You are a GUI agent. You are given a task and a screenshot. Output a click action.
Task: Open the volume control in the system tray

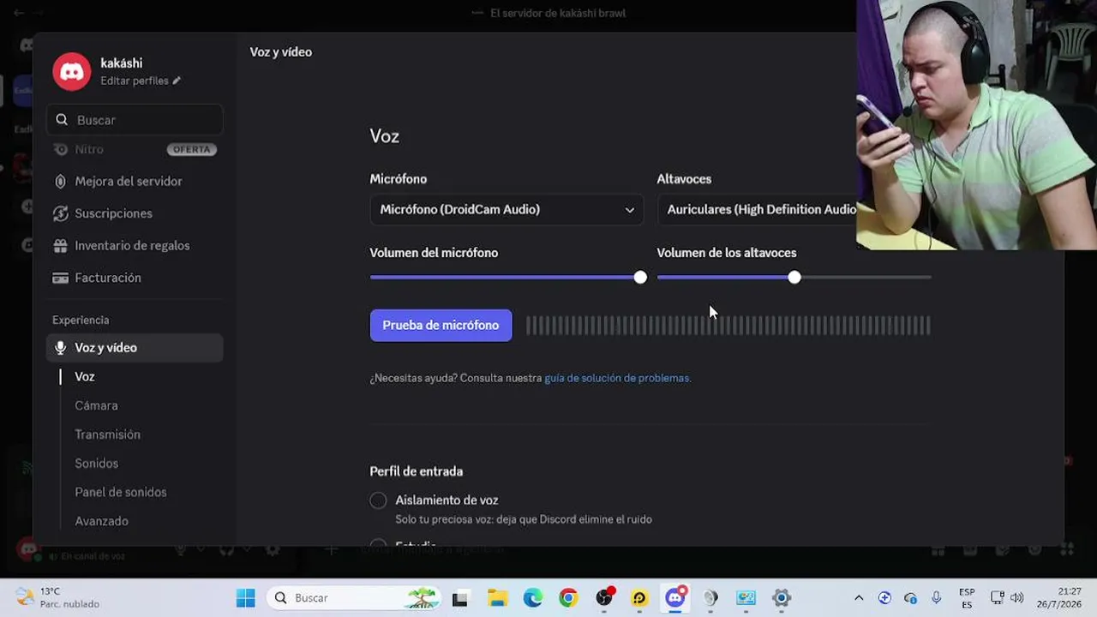1017,597
